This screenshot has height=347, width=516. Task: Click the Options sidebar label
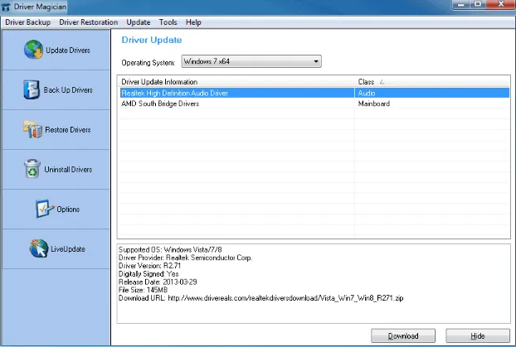click(68, 210)
